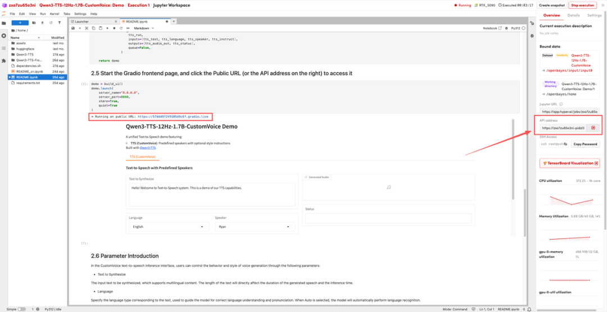The height and width of the screenshot is (312, 607).
Task: Run the selected cell with the play icon
Action: point(107,28)
